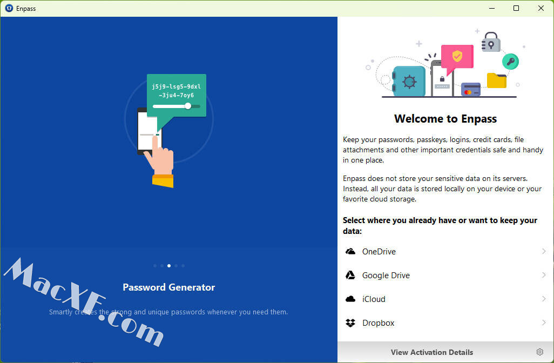Click the "Select where you already have" prompt text
The image size is (554, 363).
point(440,225)
